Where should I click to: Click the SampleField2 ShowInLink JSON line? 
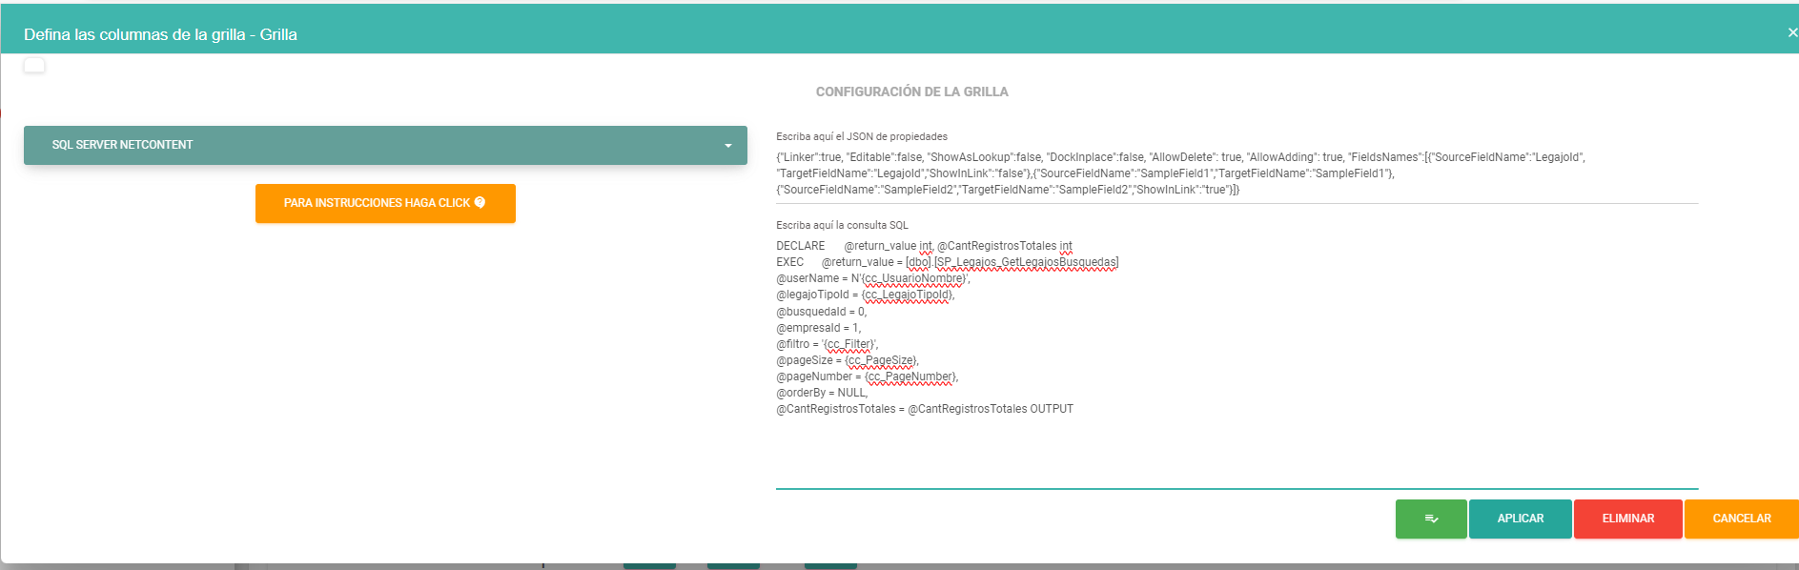click(x=1008, y=190)
